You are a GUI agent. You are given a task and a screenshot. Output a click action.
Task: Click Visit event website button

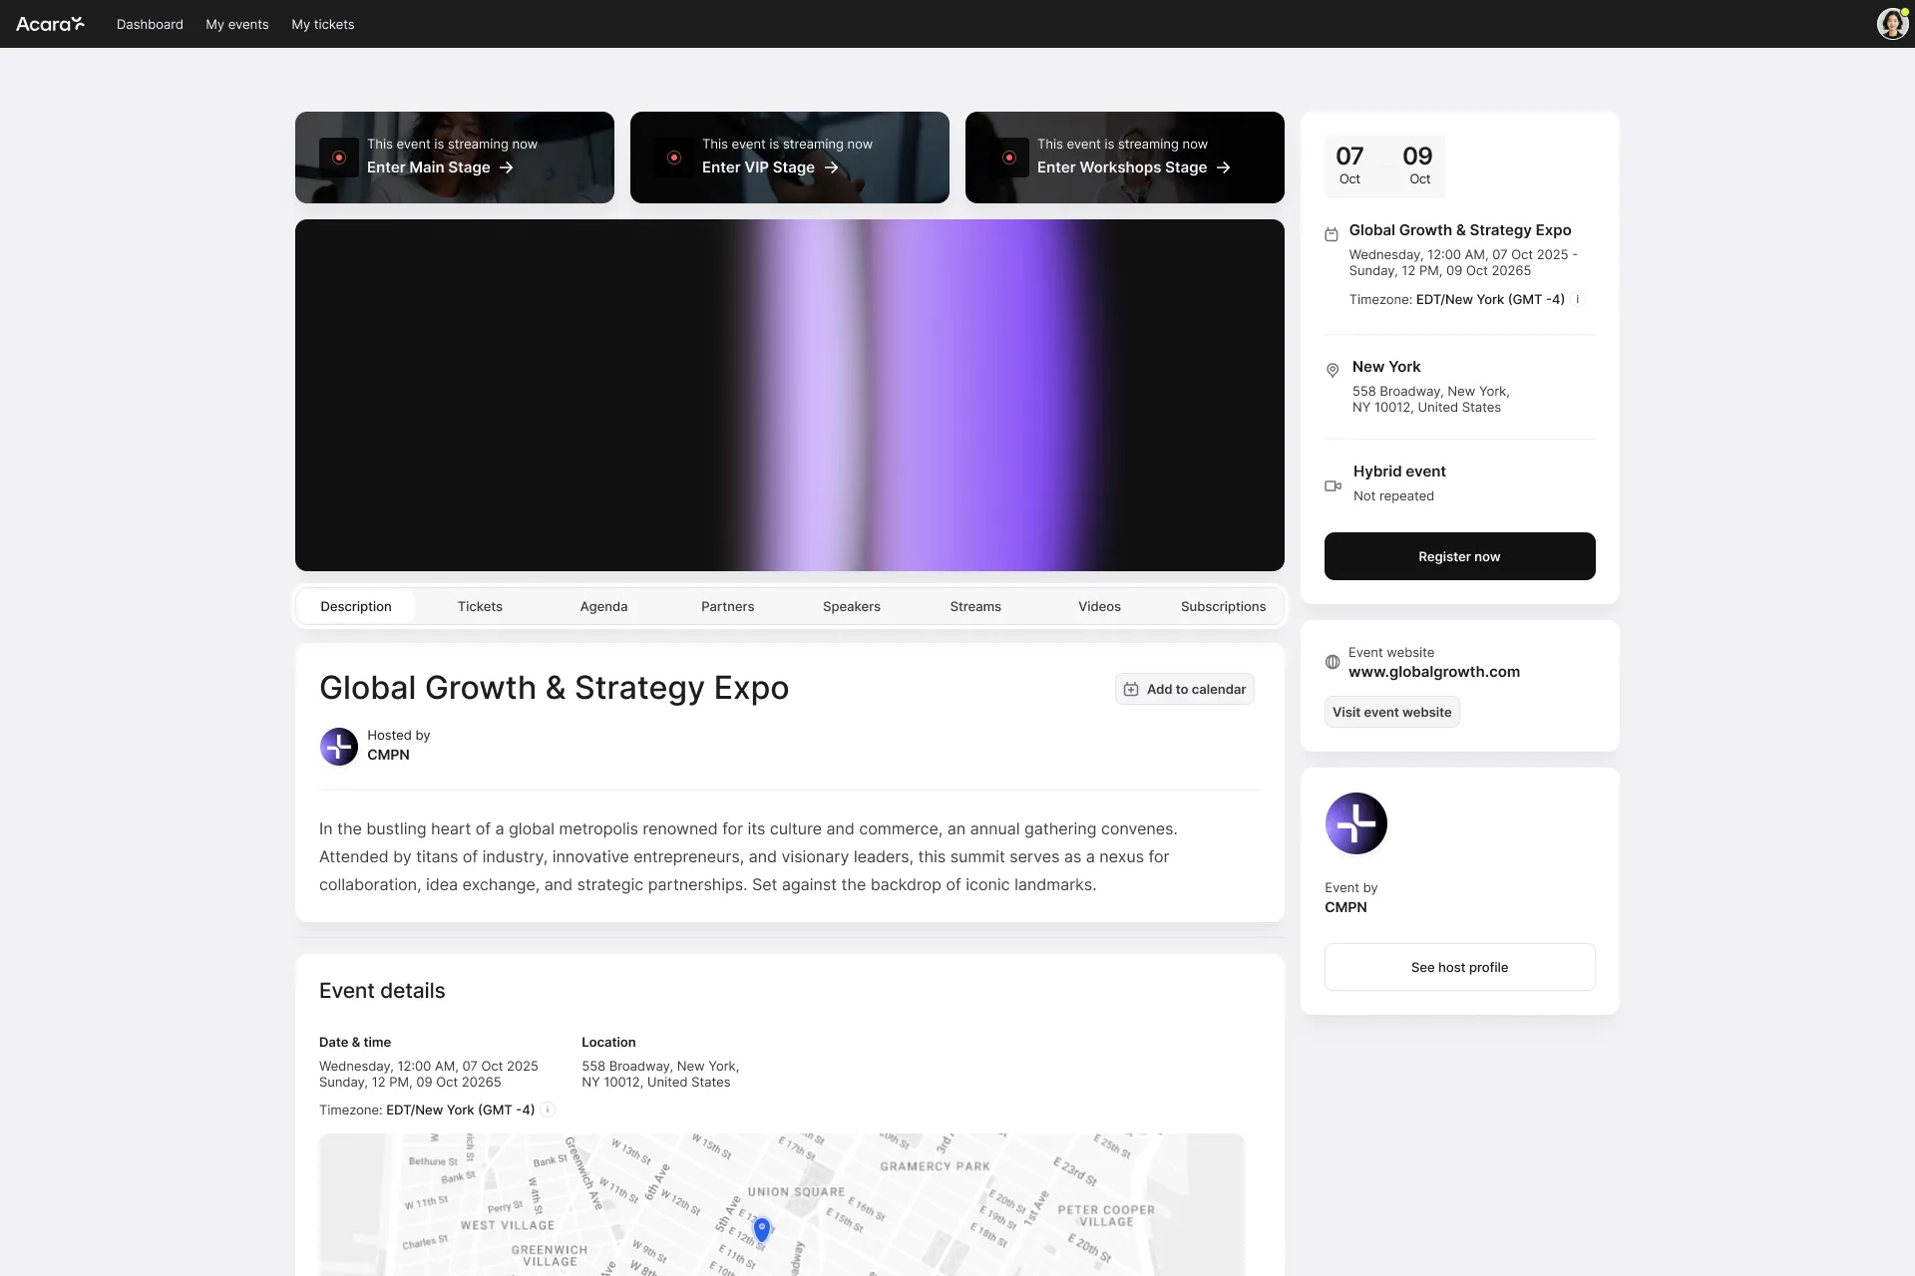click(1391, 712)
